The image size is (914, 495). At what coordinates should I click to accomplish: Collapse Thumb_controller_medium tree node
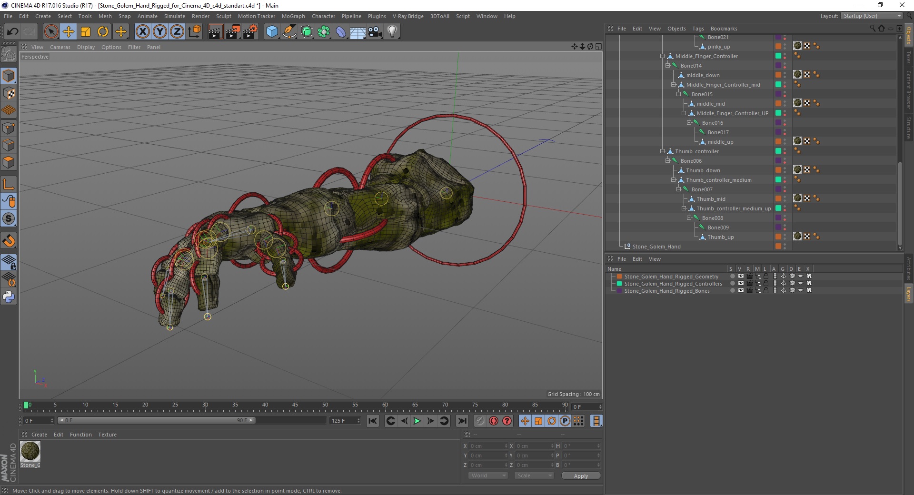pyautogui.click(x=673, y=180)
